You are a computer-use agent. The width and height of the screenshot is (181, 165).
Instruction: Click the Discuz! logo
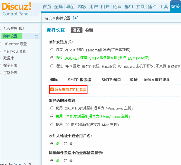[x=17, y=6]
